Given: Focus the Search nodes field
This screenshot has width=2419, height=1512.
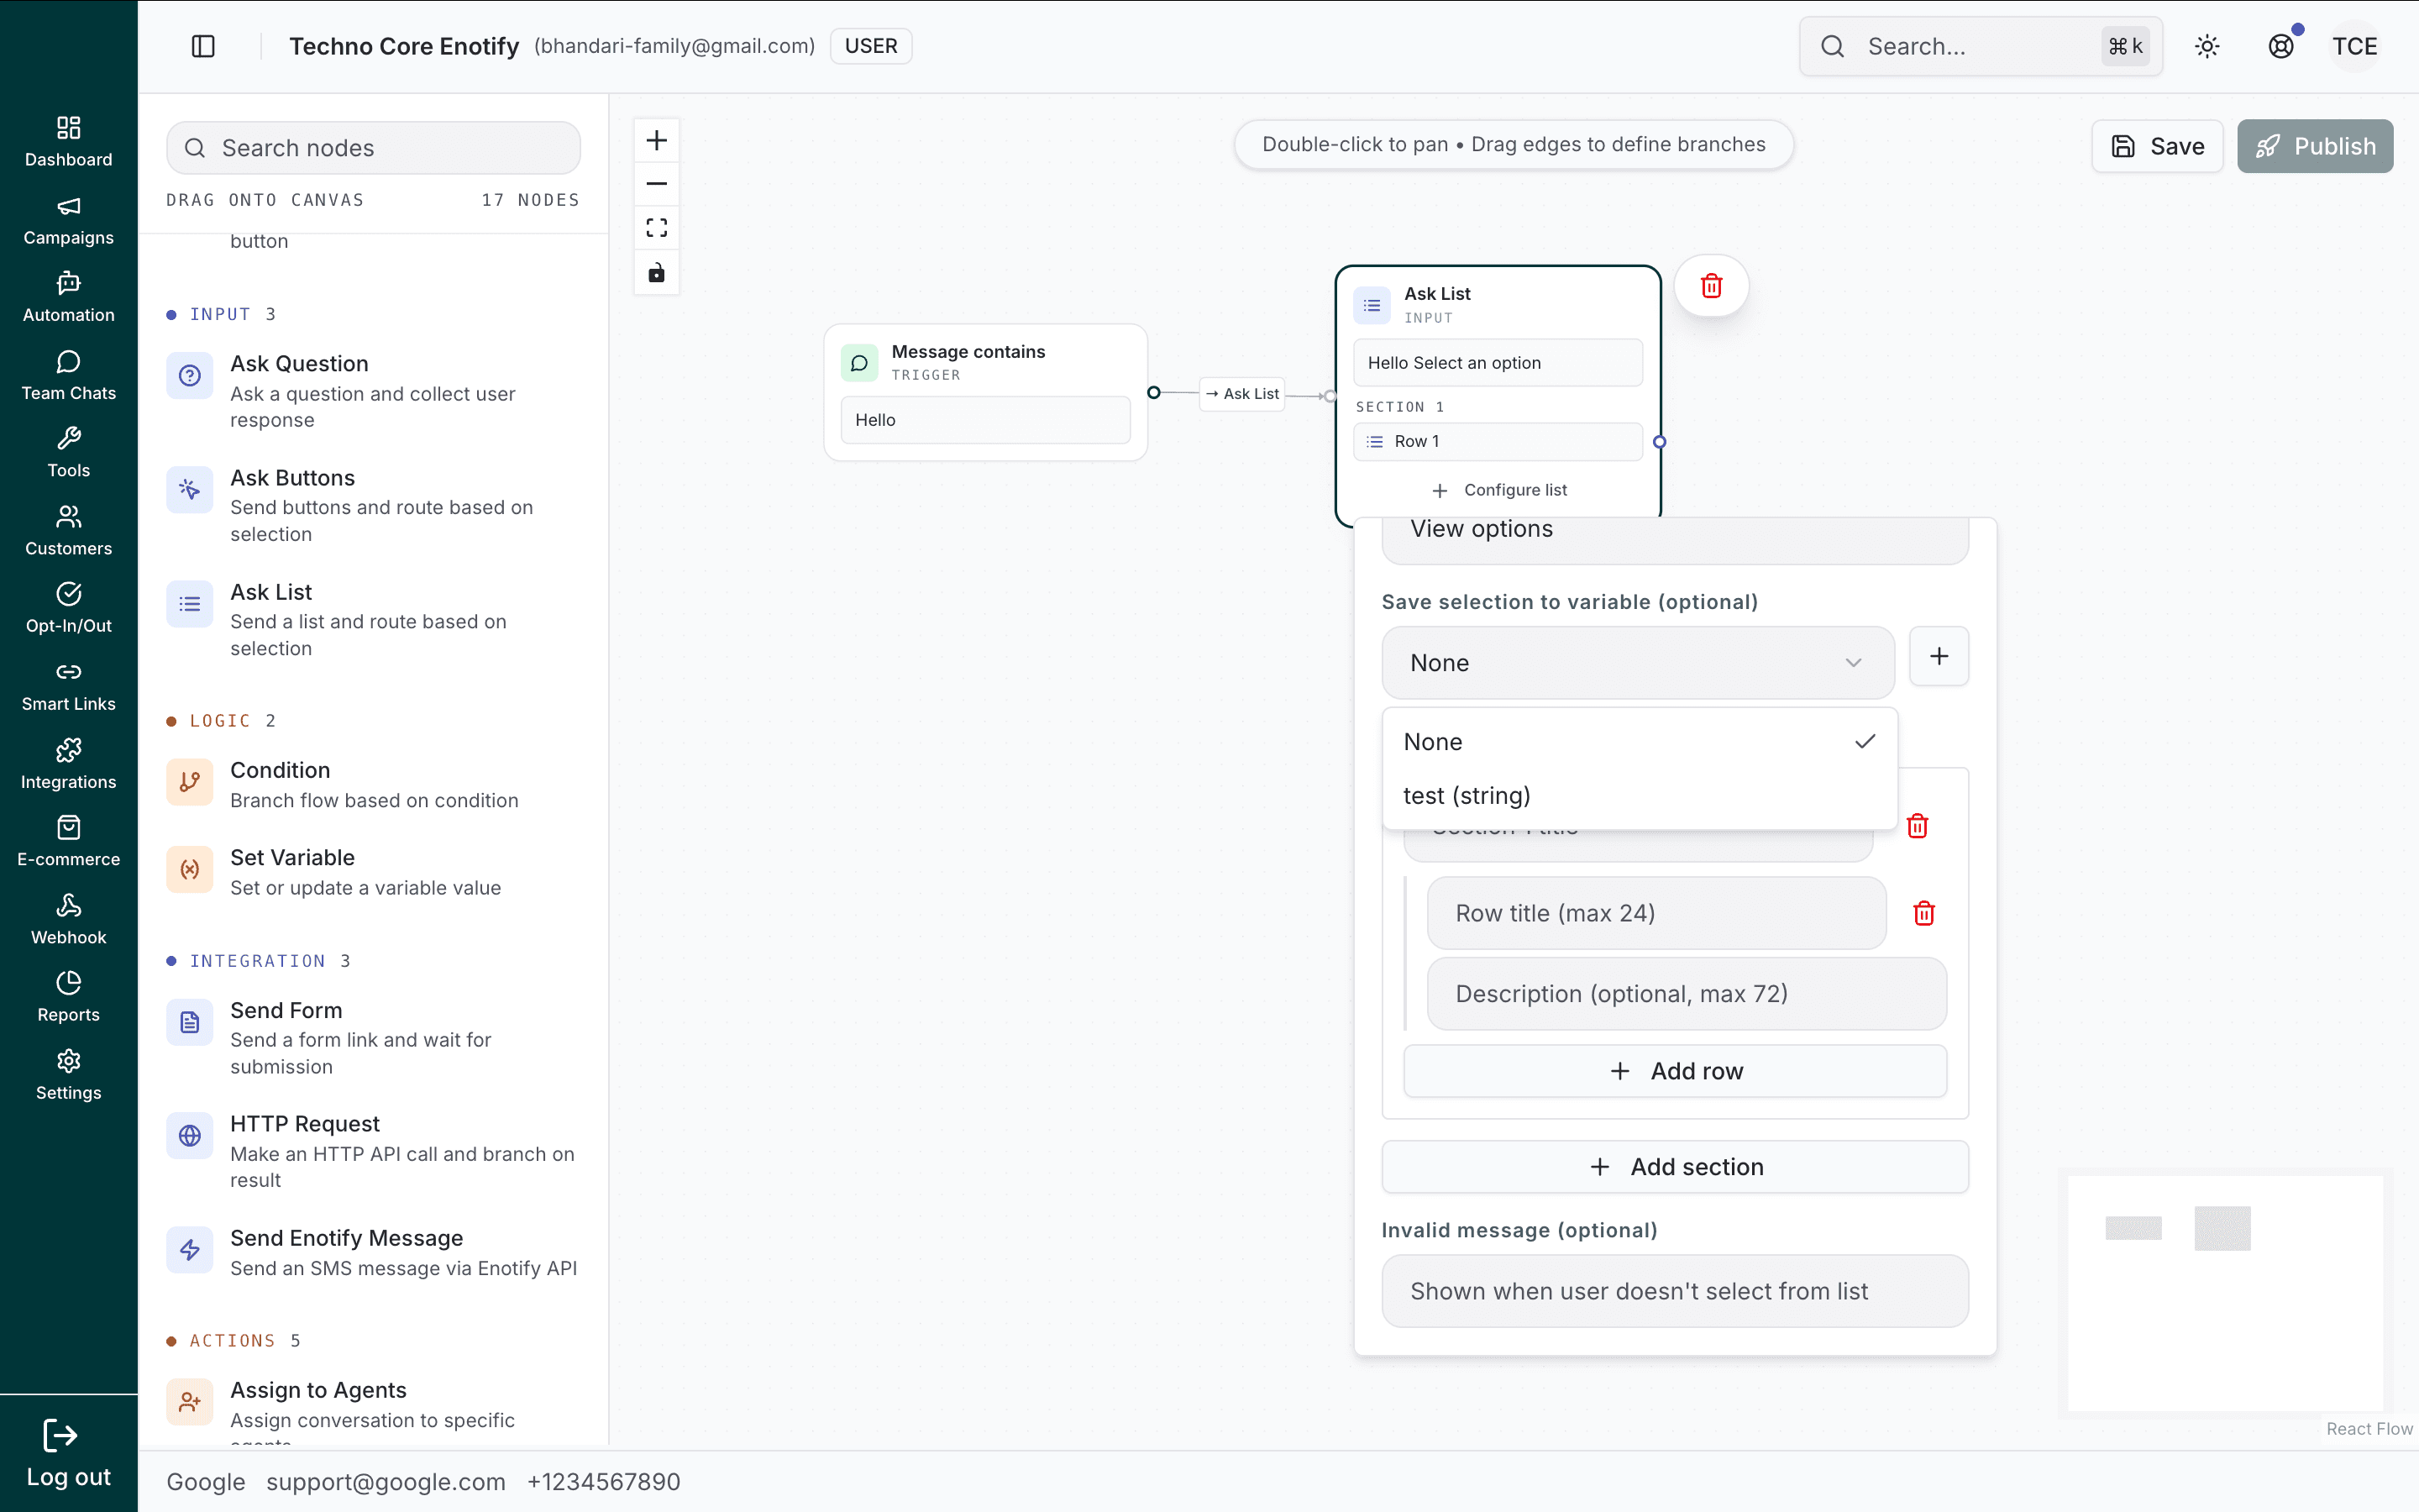Looking at the screenshot, I should click(374, 148).
